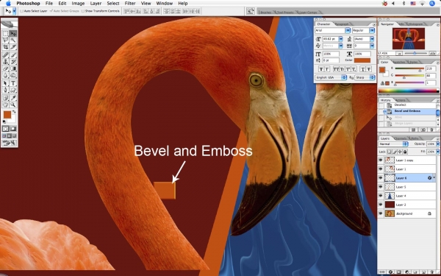Enable Auto Select Layer checkbox
Screen dimensions: 441x276
click(x=21, y=11)
